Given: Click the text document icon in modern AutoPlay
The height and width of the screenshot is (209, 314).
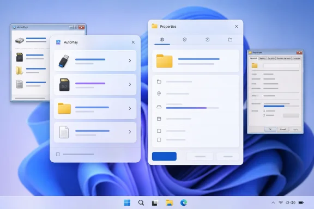Looking at the screenshot, I should [64, 132].
